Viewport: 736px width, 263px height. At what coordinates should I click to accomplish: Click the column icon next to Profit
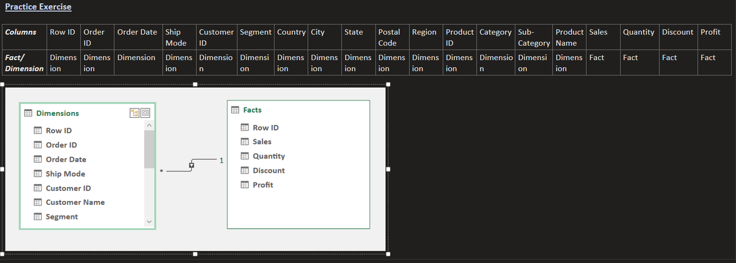(245, 185)
